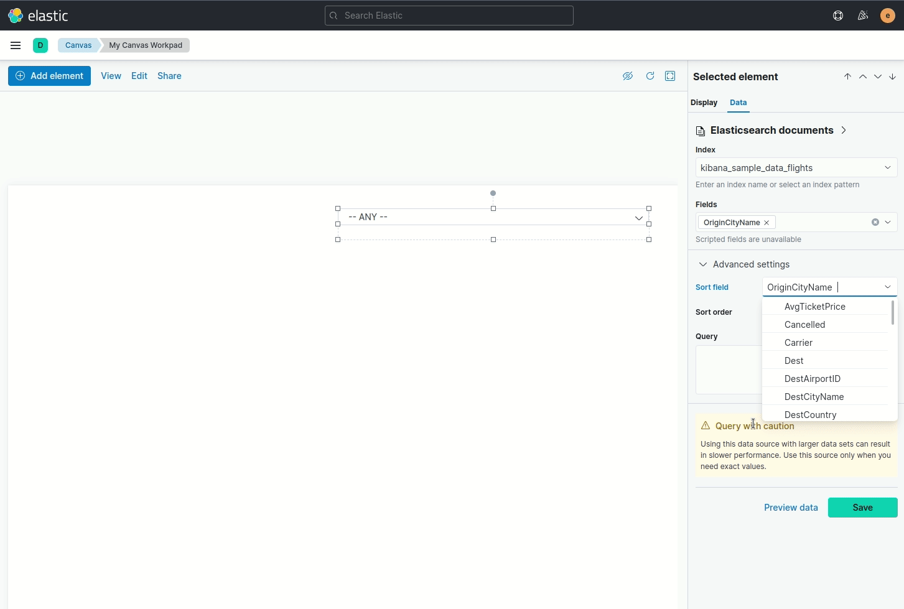Bring selected element to front
The height and width of the screenshot is (609, 904).
pyautogui.click(x=847, y=77)
